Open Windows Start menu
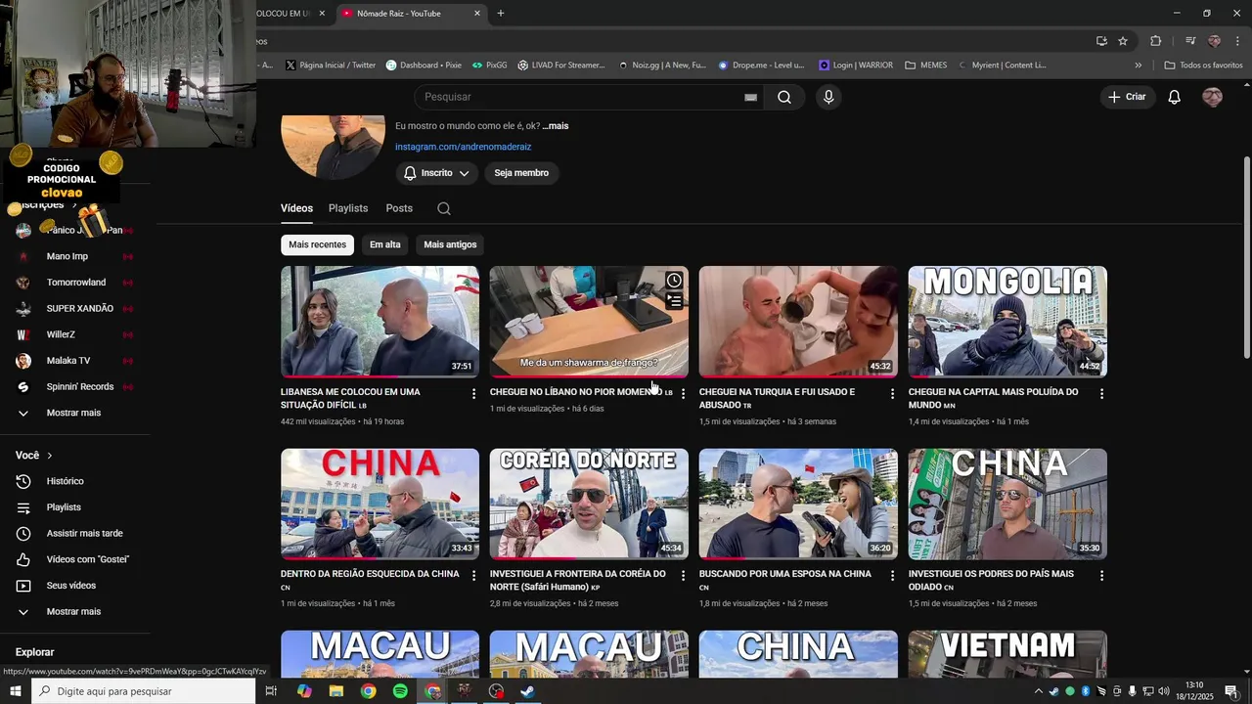Viewport: 1252px width, 704px height. click(x=16, y=691)
